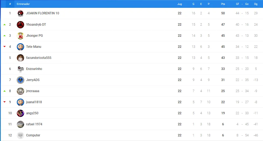Sort by the Jug column header
The image size is (263, 141).
tap(180, 4)
